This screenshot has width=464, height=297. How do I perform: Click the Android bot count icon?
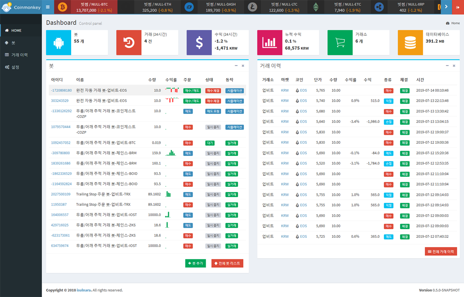click(x=58, y=42)
